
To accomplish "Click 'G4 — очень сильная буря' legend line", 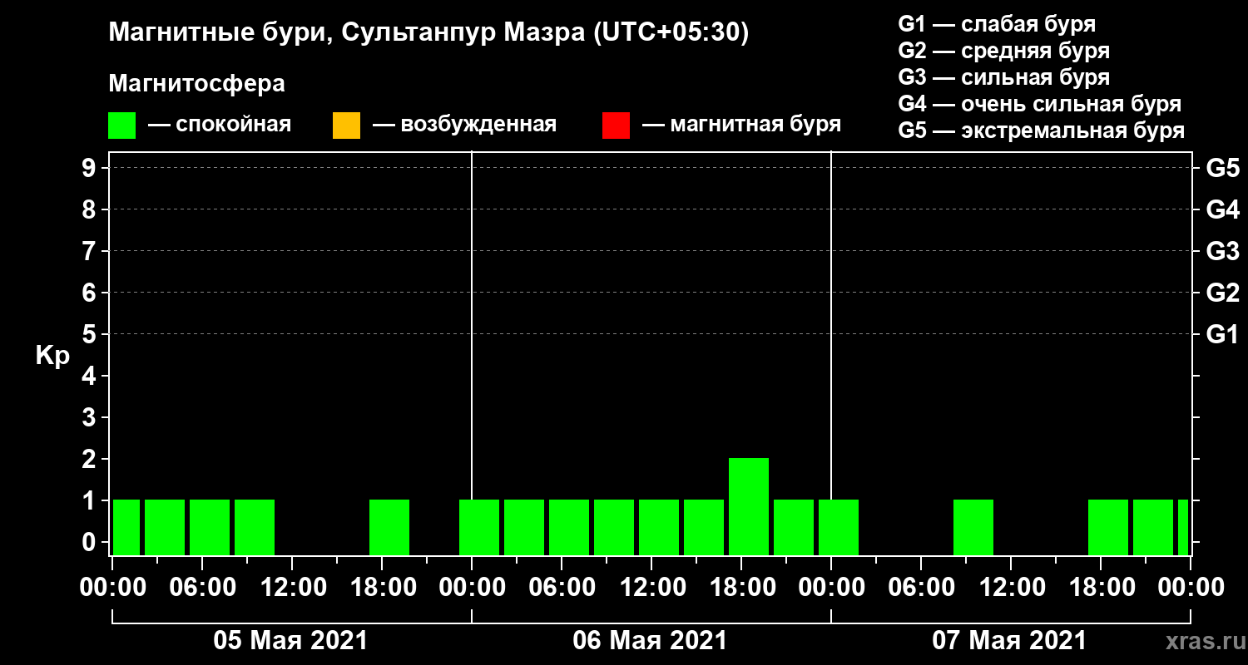I will point(1040,105).
